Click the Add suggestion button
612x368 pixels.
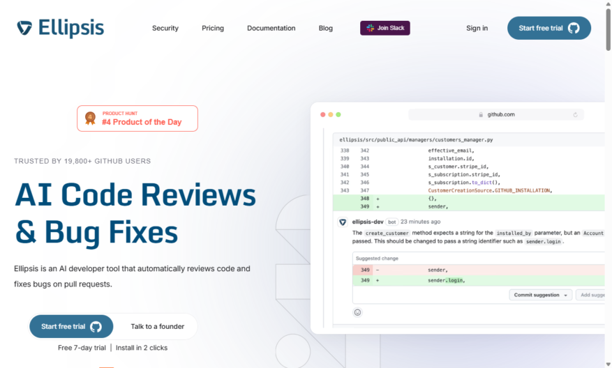click(x=592, y=295)
